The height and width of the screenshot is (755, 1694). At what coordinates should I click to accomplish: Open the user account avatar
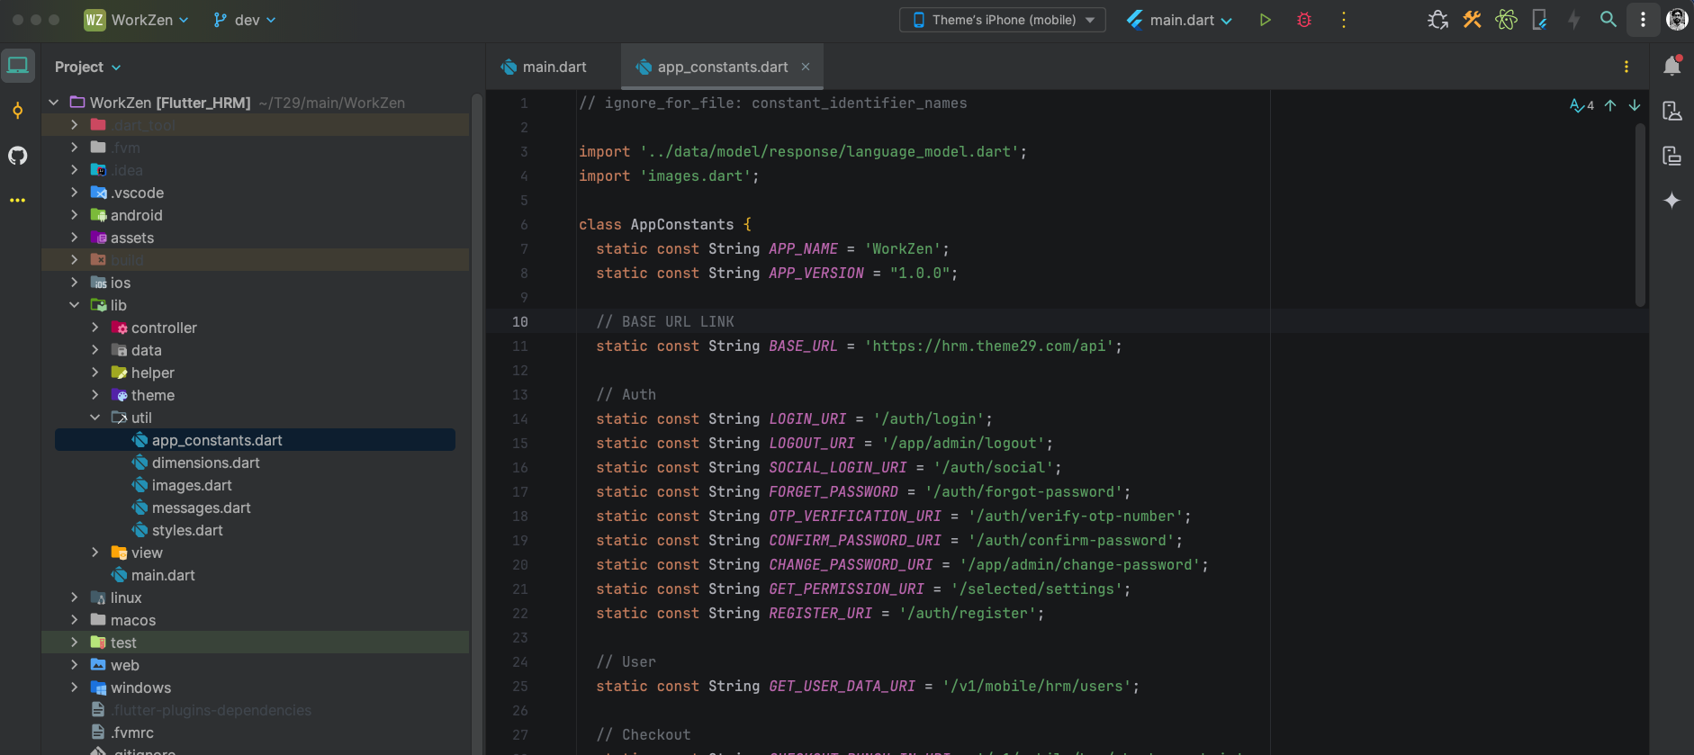coord(1677,20)
